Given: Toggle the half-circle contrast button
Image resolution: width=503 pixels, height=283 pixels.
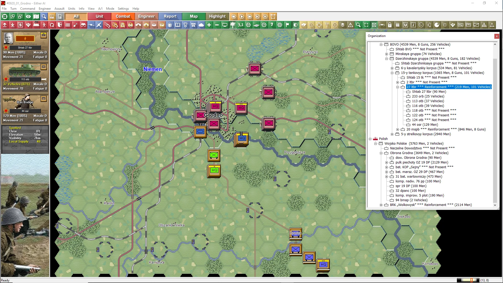Looking at the screenshot, I should pyautogui.click(x=296, y=25).
